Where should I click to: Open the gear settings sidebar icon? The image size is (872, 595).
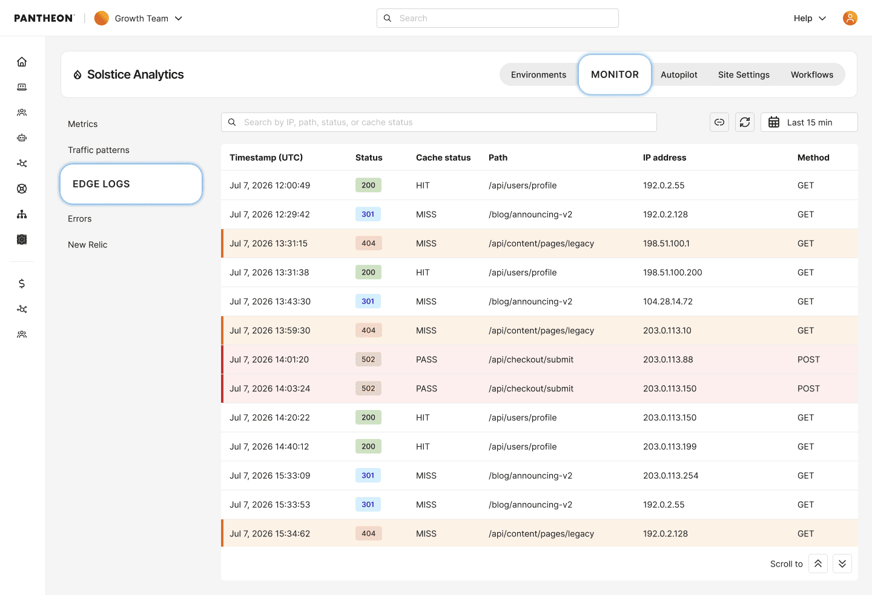[x=22, y=239]
